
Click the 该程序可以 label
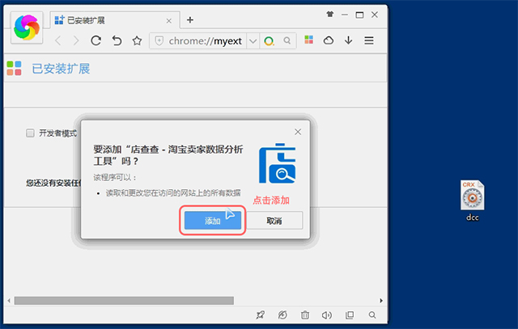115,178
